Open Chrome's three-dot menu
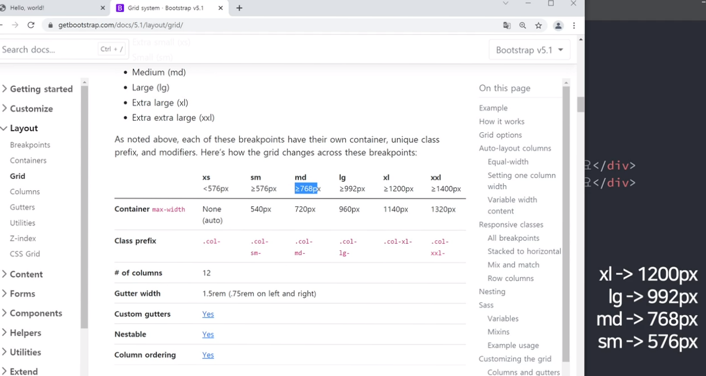Screen dimensions: 706x376 (574, 25)
